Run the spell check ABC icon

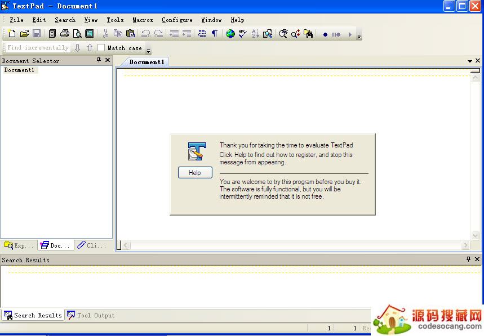click(242, 34)
